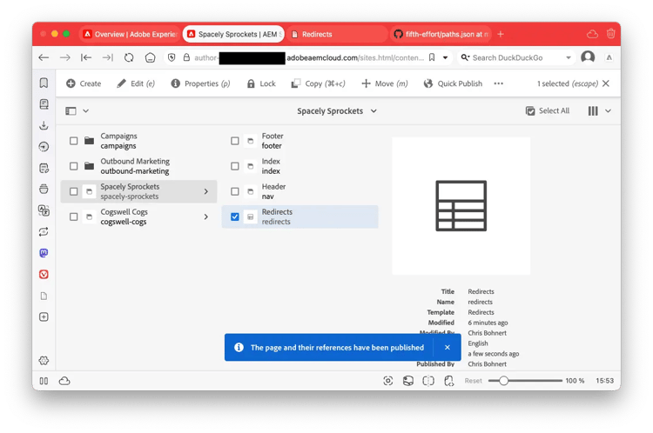
Task: Reset the page zoom level
Action: tap(473, 381)
